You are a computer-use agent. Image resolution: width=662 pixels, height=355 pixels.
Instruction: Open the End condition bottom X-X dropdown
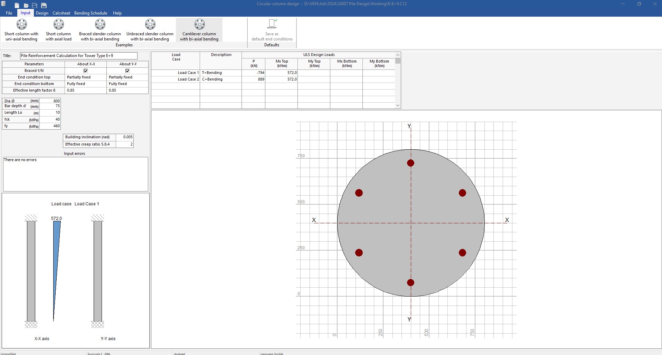point(86,84)
